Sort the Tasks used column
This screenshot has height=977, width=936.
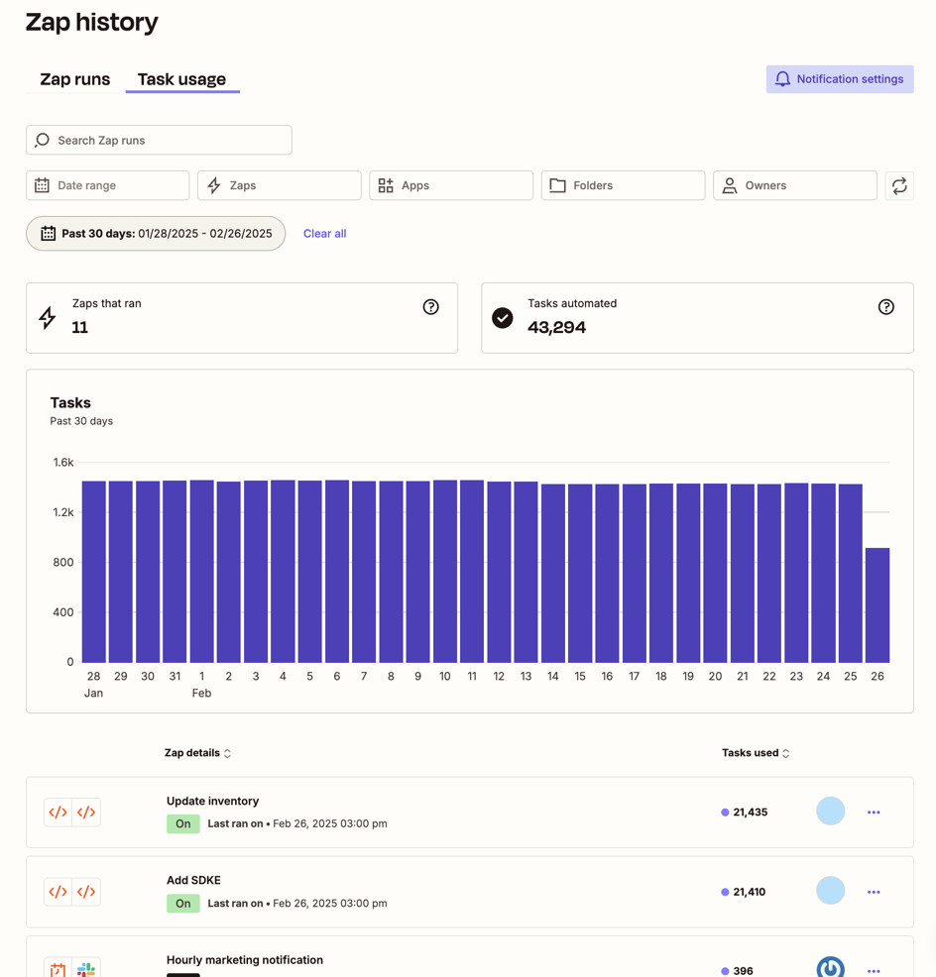click(x=784, y=752)
